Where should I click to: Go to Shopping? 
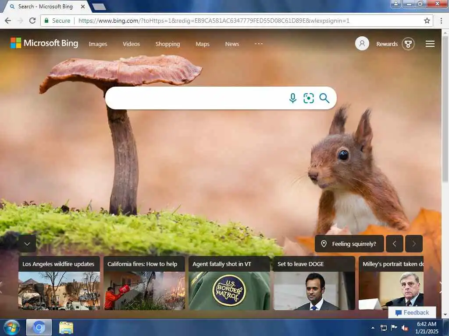coord(167,44)
